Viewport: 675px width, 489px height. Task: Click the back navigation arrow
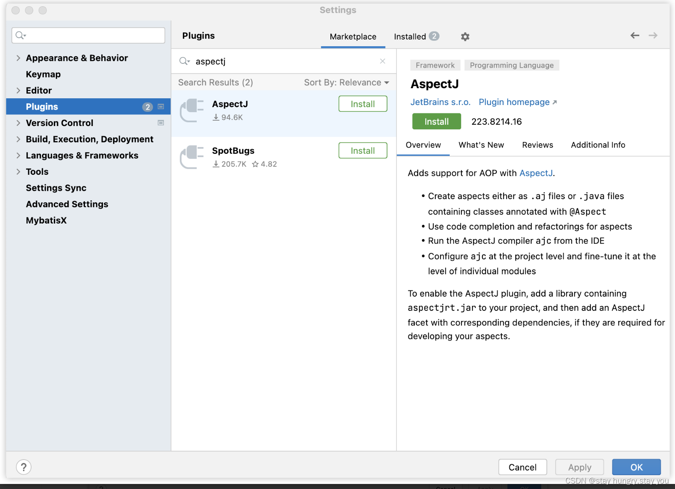click(635, 36)
